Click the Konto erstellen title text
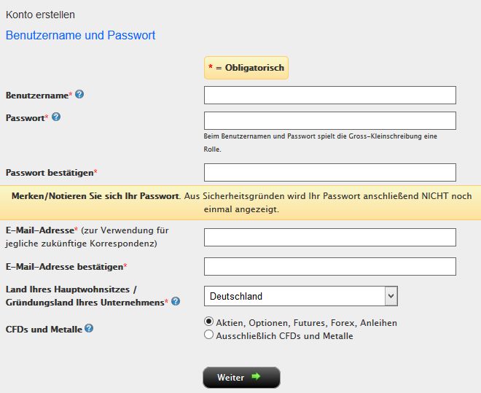The width and height of the screenshot is (481, 393). click(40, 15)
